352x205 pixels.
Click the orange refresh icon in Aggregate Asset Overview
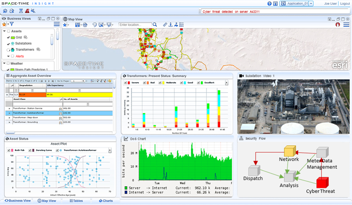coord(110,81)
